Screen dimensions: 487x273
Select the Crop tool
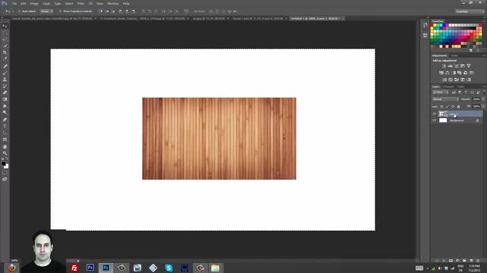tap(5, 52)
